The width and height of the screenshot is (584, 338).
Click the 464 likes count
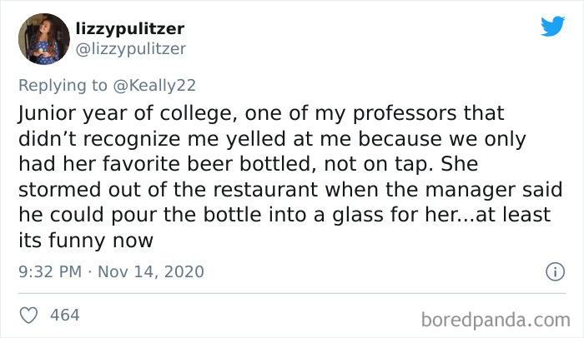point(65,315)
